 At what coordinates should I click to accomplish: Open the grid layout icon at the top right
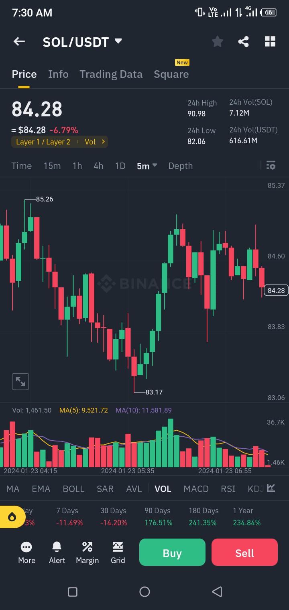point(270,41)
